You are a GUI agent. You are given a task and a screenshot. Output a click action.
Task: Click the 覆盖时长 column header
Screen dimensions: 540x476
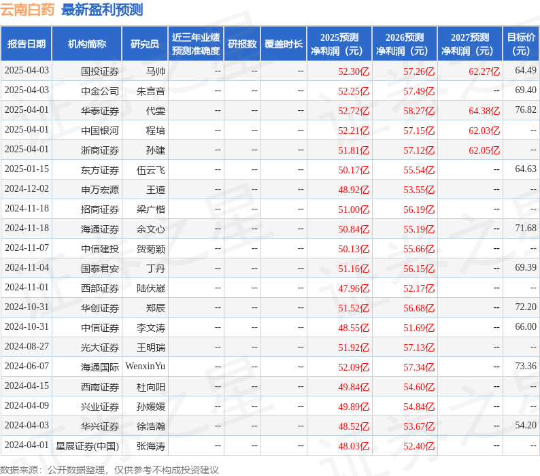click(284, 44)
